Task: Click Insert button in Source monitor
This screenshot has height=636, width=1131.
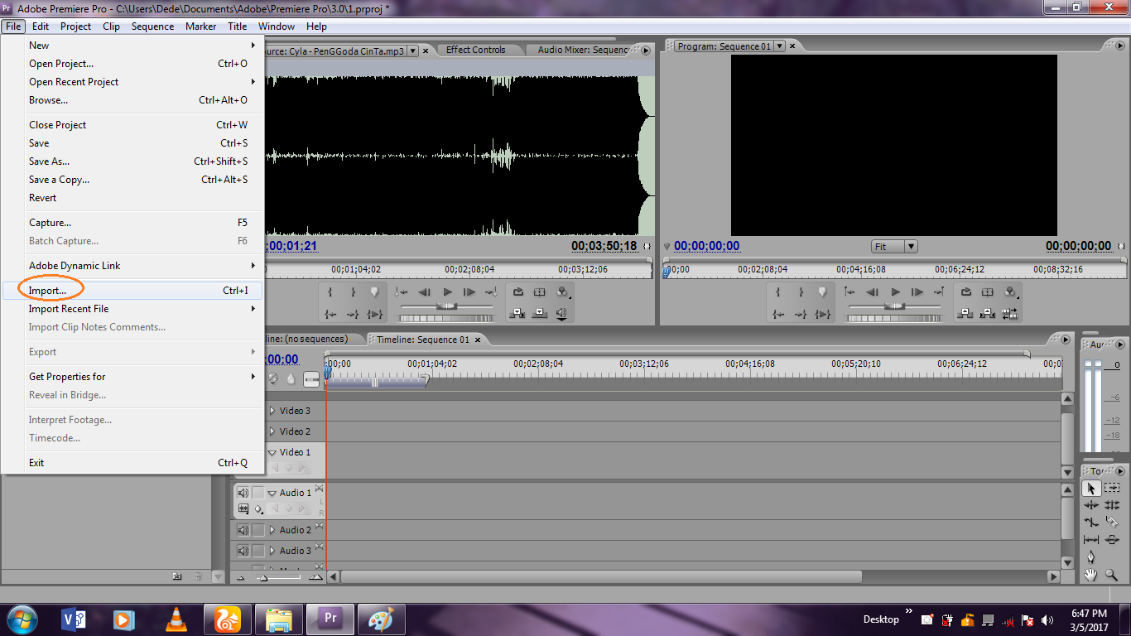Action: [517, 314]
